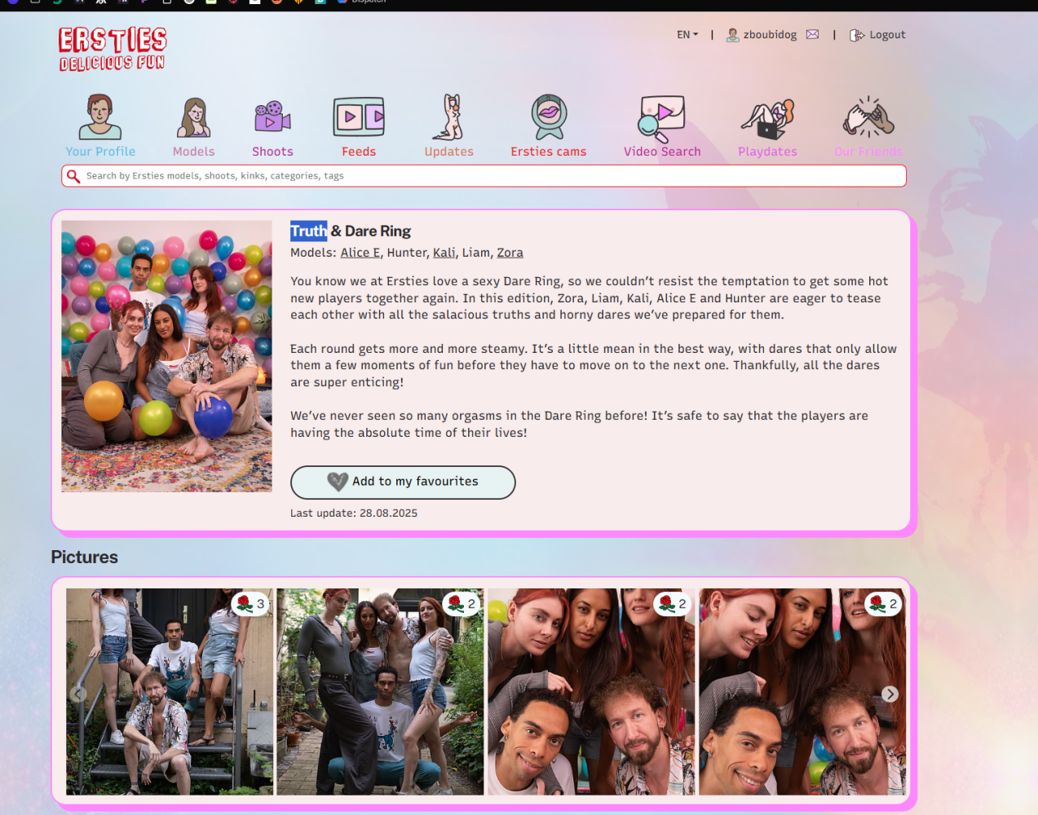Launch the Ersties cams webcam icon

[549, 117]
